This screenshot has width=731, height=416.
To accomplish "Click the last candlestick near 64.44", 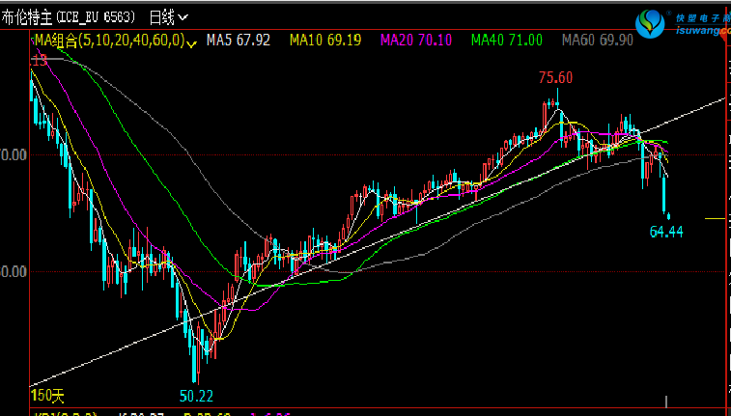I will coord(664,196).
